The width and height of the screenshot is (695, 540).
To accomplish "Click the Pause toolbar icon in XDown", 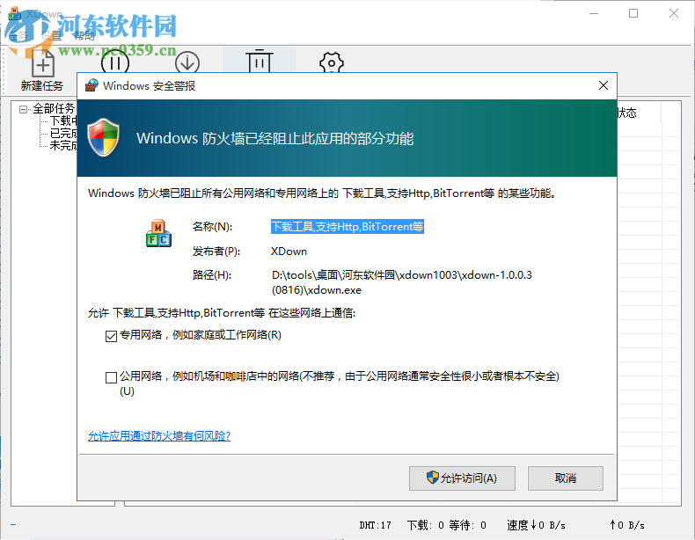I will 114,62.
